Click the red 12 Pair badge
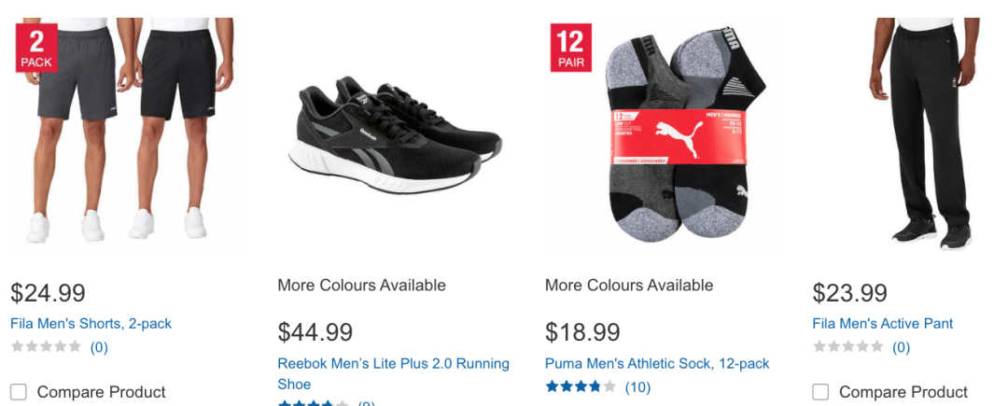The width and height of the screenshot is (1008, 406). coord(570,48)
